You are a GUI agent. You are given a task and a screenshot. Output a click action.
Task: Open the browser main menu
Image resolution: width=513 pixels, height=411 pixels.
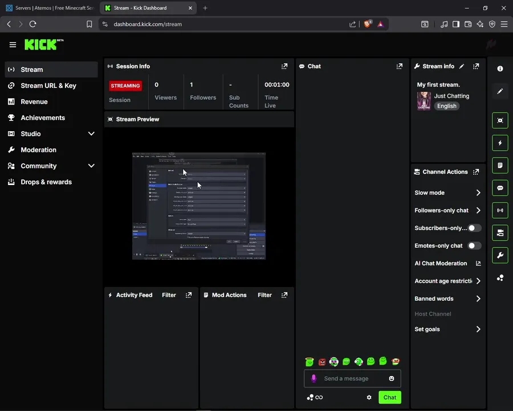pyautogui.click(x=504, y=24)
